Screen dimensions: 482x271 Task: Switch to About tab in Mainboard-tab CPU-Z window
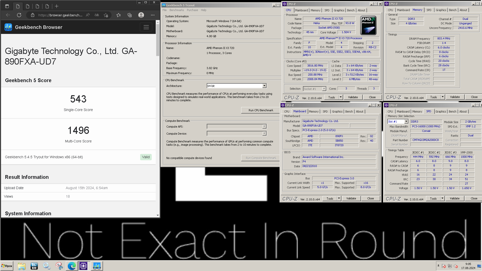click(359, 112)
